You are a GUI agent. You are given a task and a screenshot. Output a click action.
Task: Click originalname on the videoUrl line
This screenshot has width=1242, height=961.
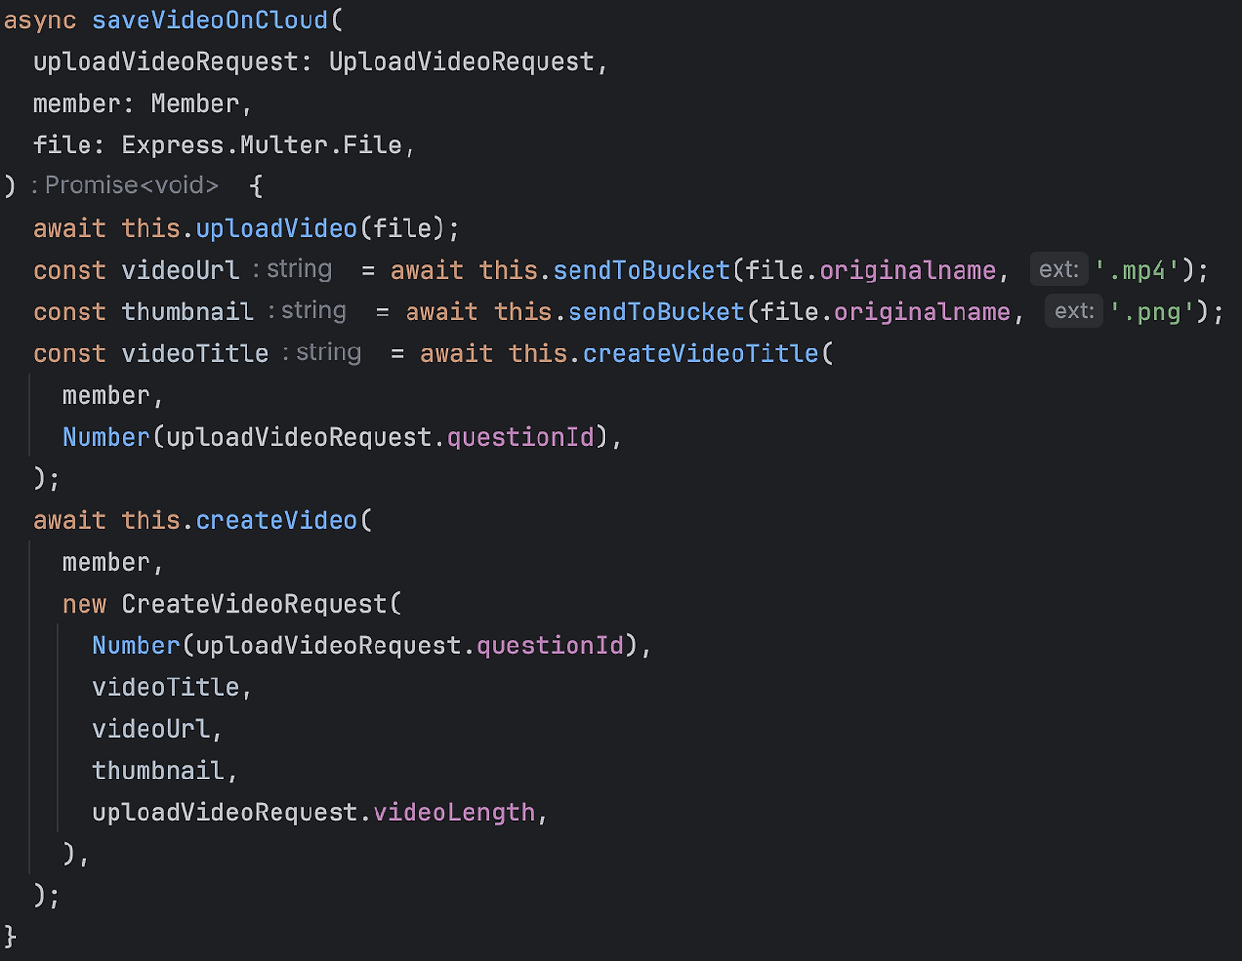908,271
